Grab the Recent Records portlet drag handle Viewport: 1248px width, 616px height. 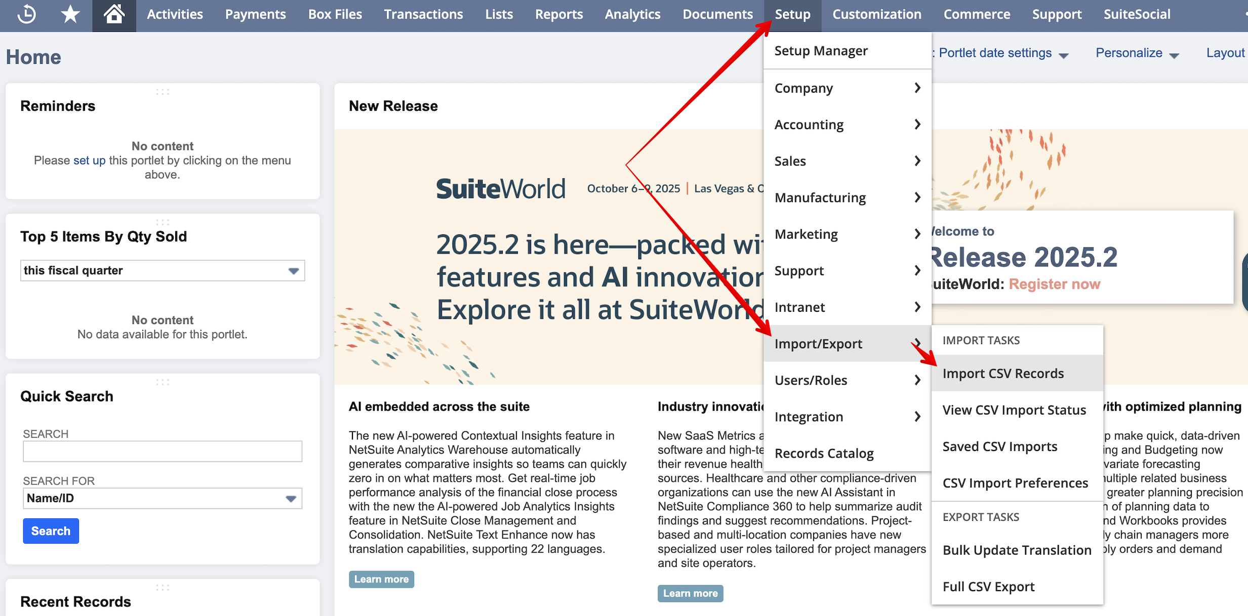click(163, 588)
